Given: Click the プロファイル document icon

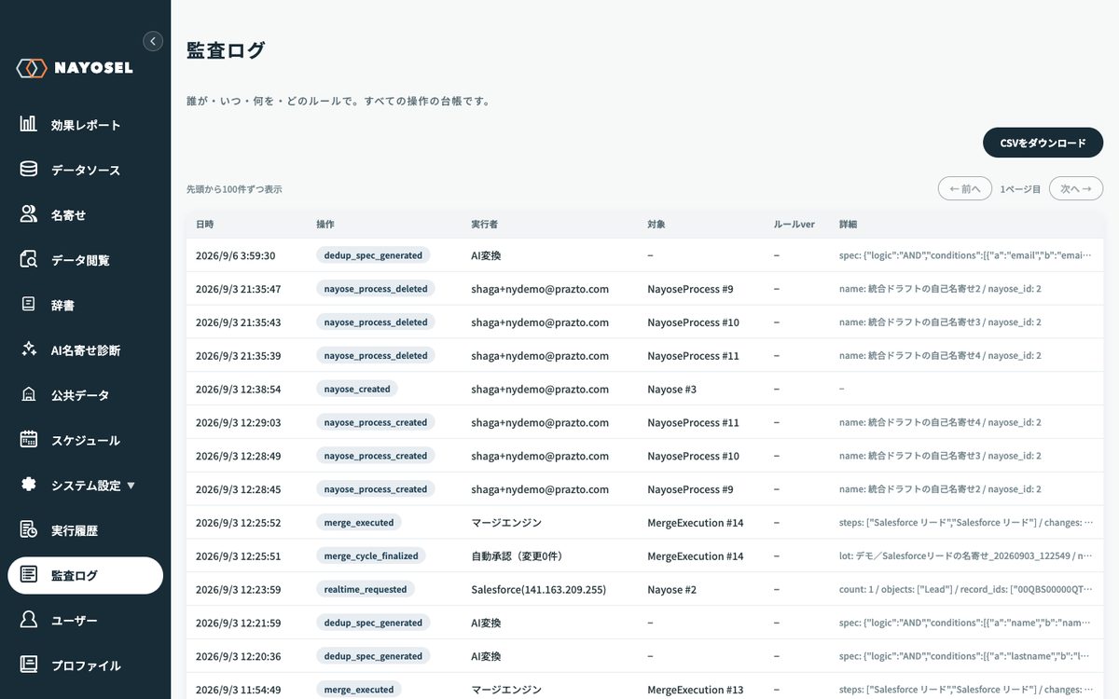Looking at the screenshot, I should 29,665.
